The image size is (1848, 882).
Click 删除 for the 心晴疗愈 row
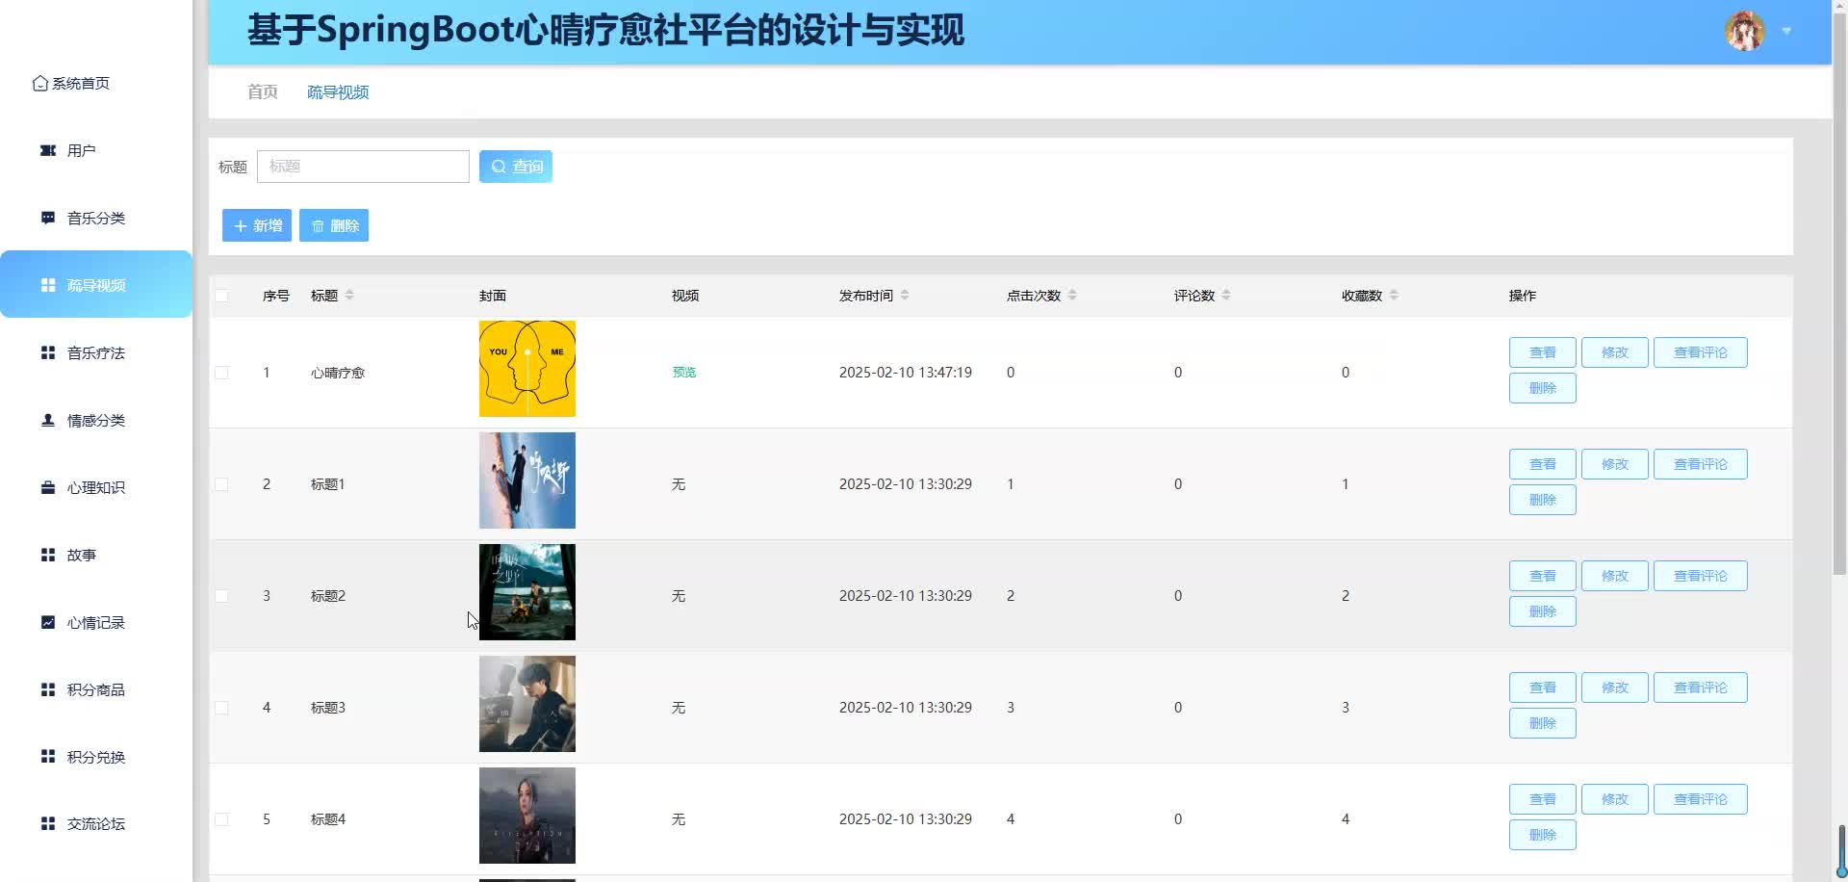1543,388
